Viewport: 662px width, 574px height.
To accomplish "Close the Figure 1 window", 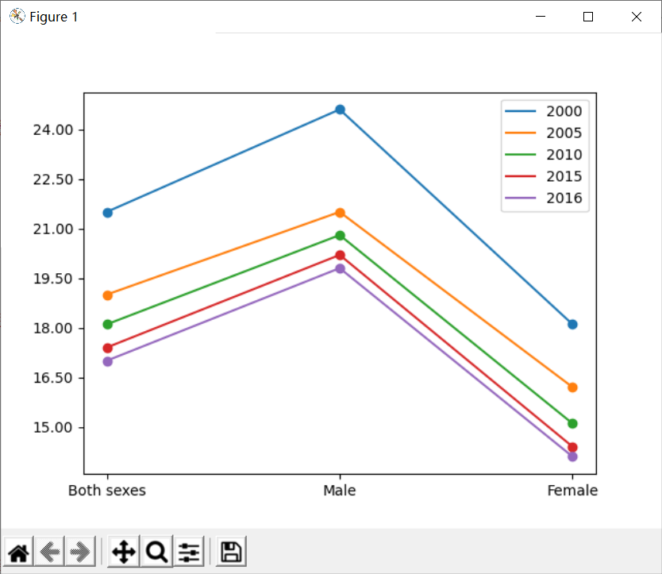I will tap(637, 17).
